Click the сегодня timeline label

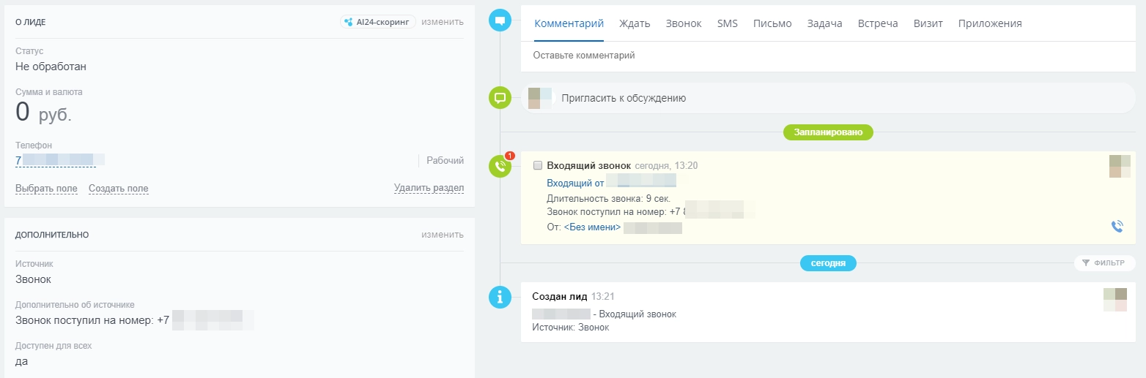(x=828, y=263)
